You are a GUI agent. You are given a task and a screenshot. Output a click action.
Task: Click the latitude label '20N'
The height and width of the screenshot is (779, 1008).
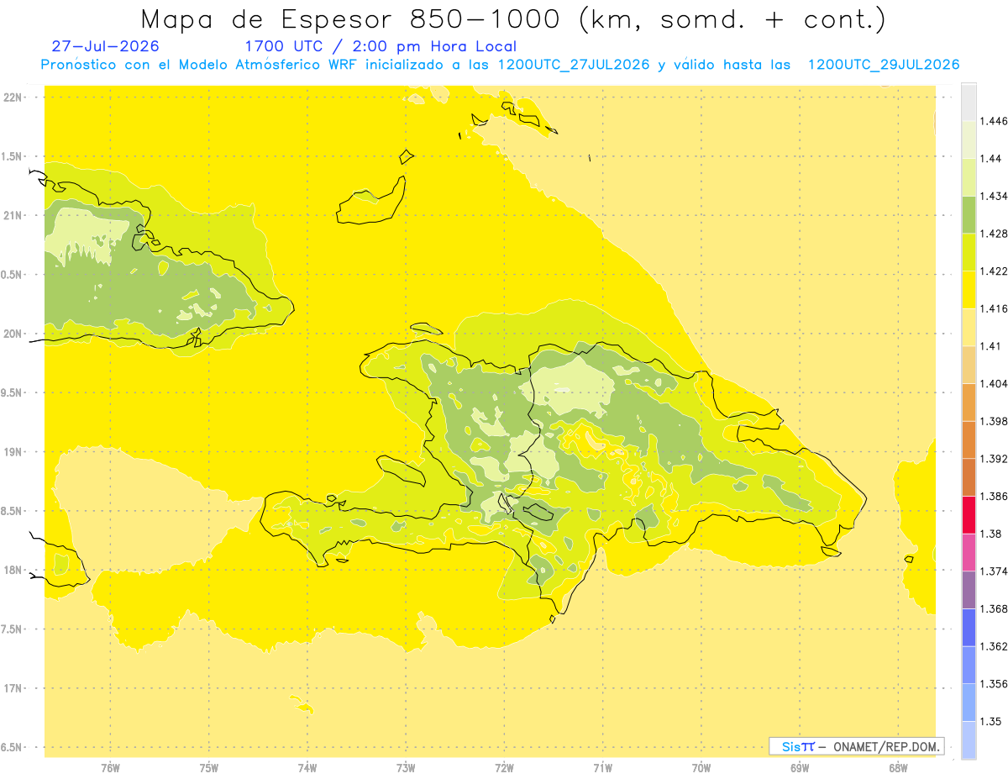pyautogui.click(x=13, y=334)
